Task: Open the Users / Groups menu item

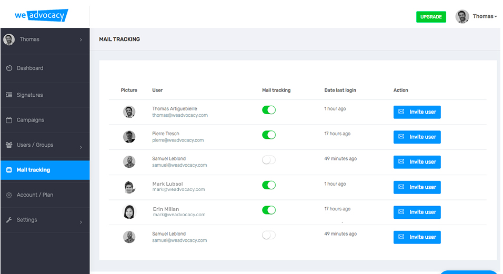Action: (45, 145)
